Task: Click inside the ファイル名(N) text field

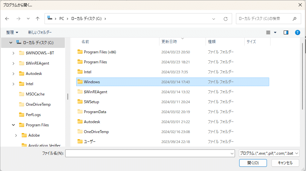Action: (147, 153)
